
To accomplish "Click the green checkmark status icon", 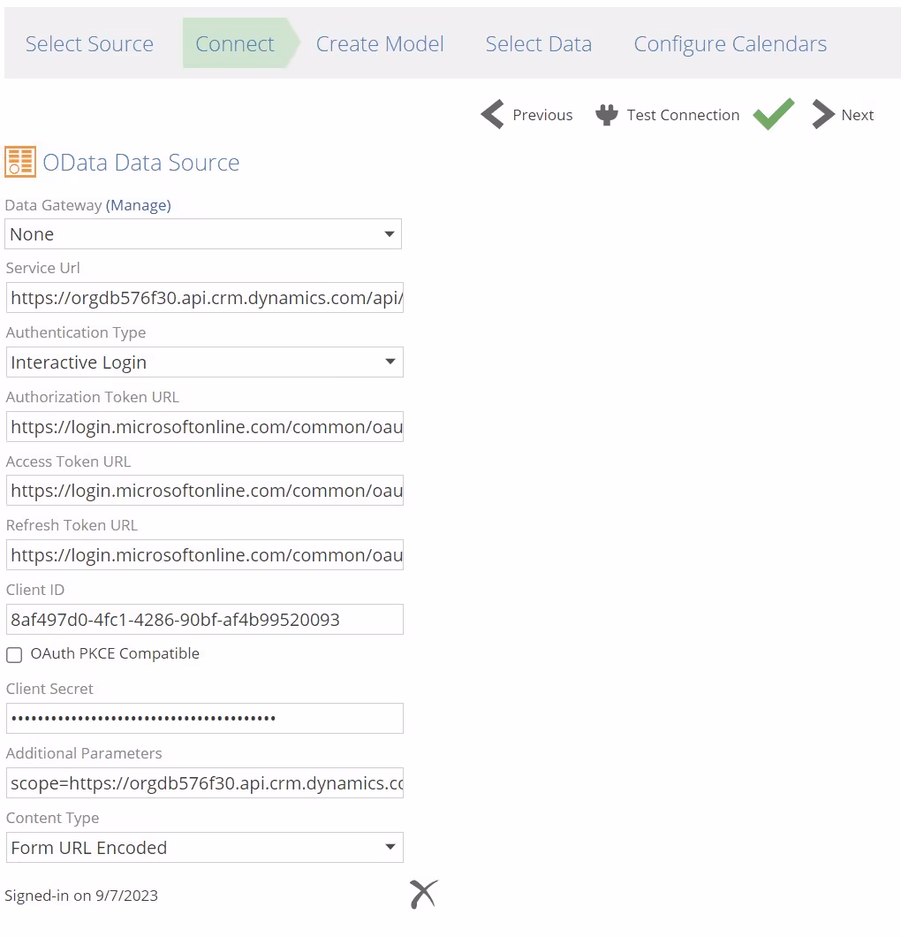I will (773, 114).
